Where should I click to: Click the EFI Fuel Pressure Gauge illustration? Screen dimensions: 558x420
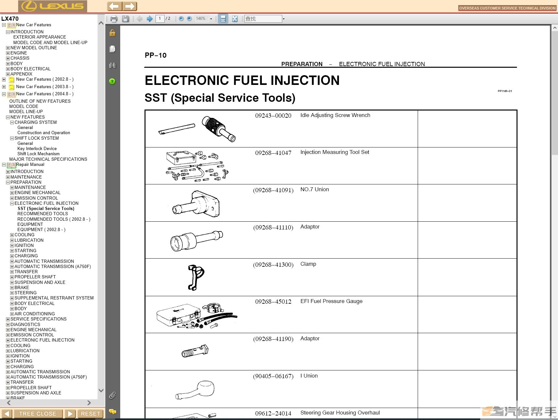point(197,315)
